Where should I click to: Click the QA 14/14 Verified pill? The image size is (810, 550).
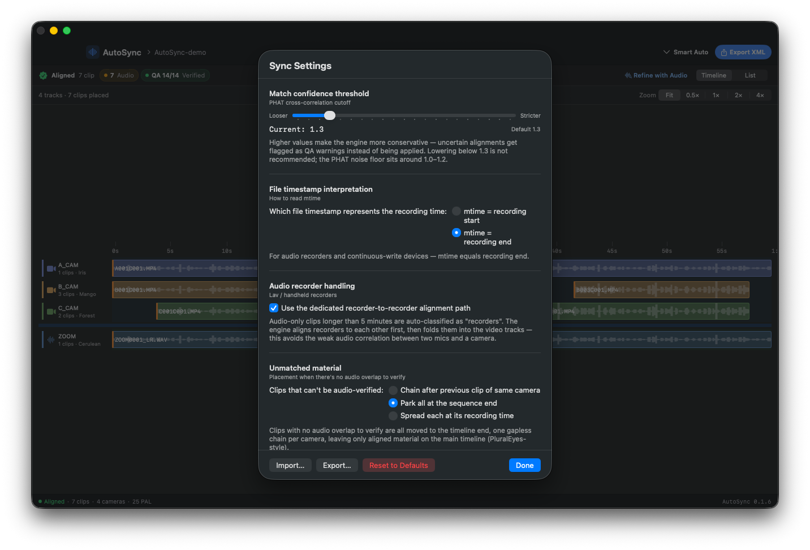click(175, 75)
